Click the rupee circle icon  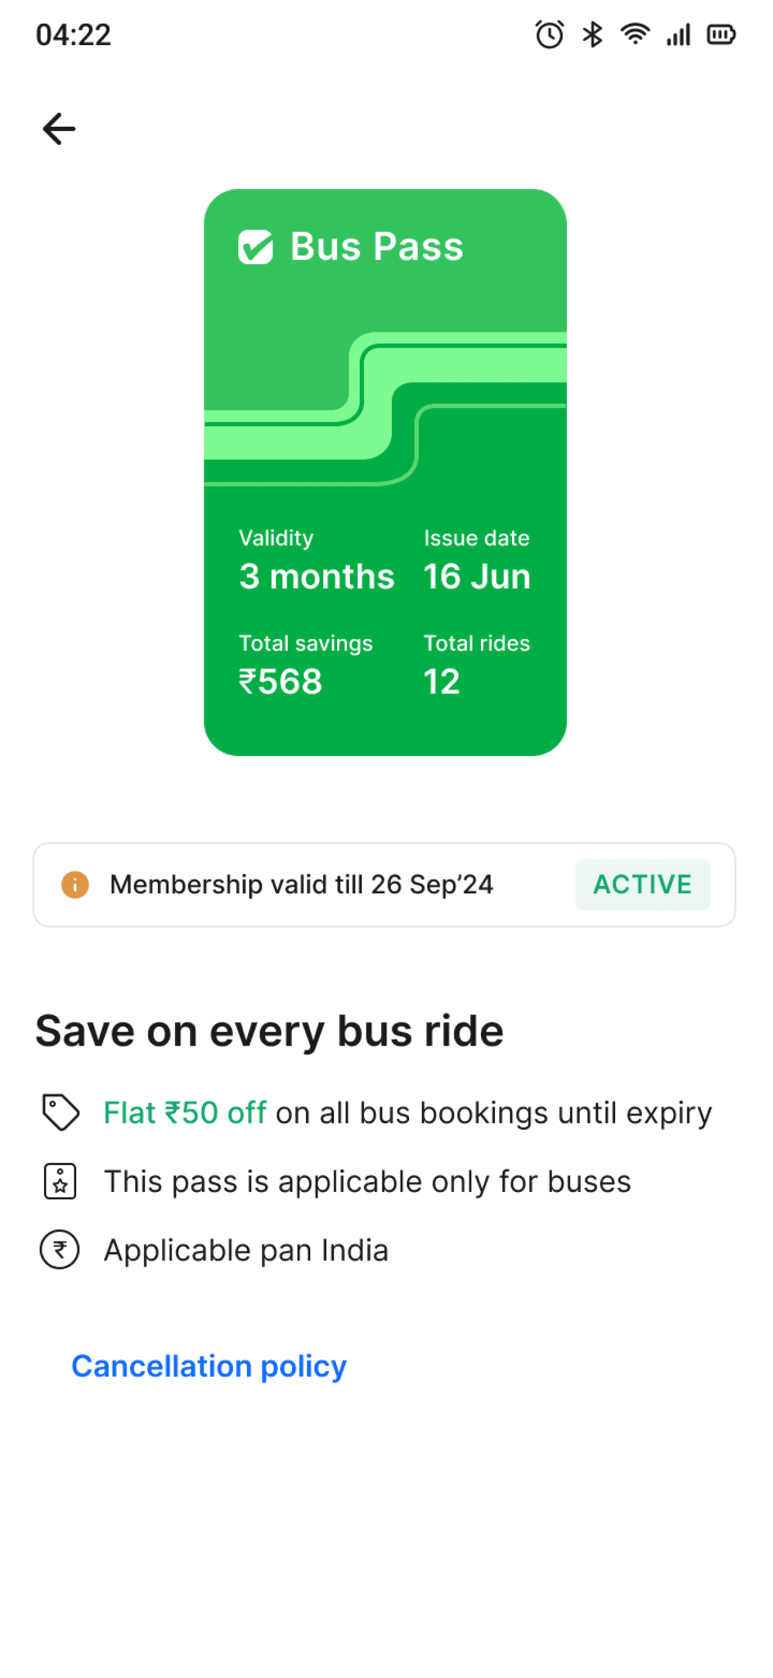point(60,1249)
